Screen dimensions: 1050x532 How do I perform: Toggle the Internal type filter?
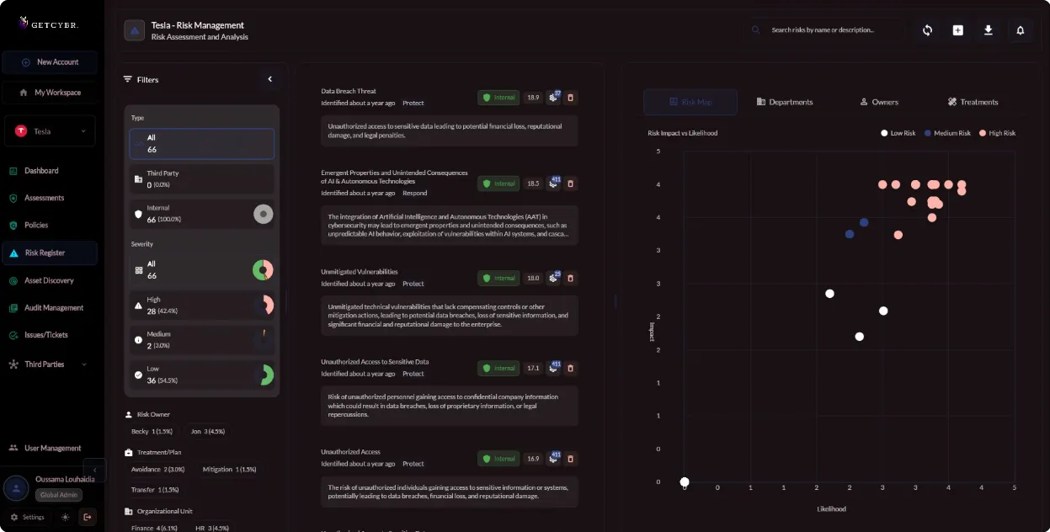pyautogui.click(x=264, y=214)
